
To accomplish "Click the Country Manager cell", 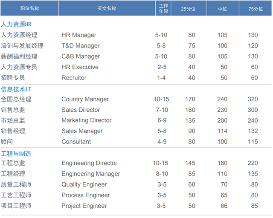I will tap(85, 99).
